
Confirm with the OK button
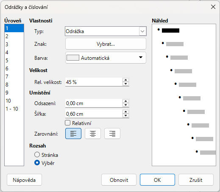click(157, 180)
